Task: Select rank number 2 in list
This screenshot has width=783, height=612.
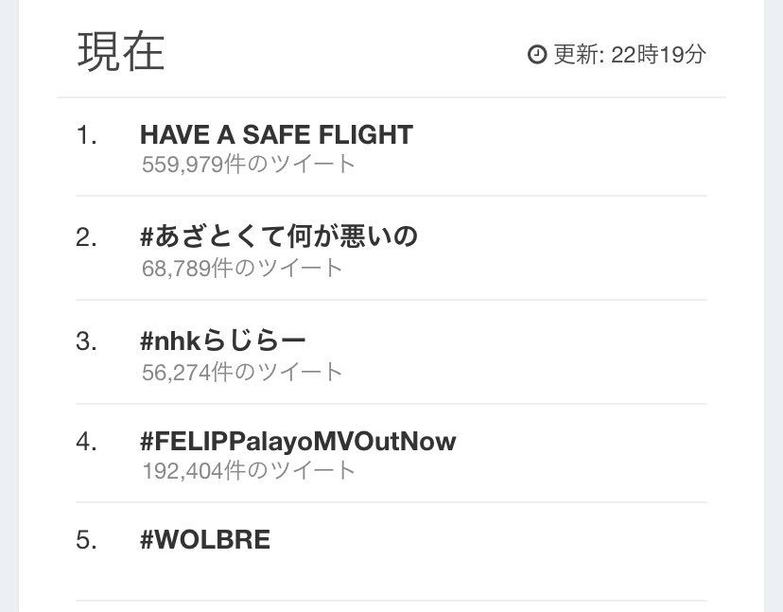Action: click(86, 237)
